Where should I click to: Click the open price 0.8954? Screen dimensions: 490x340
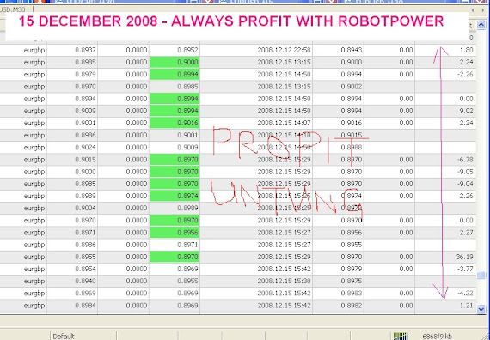tap(85, 269)
